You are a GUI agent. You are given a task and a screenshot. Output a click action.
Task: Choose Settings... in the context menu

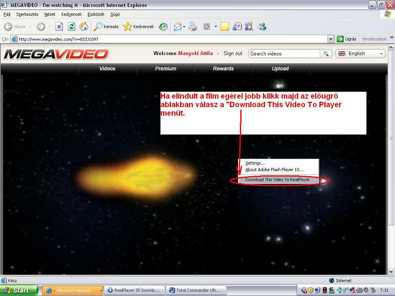pos(255,163)
